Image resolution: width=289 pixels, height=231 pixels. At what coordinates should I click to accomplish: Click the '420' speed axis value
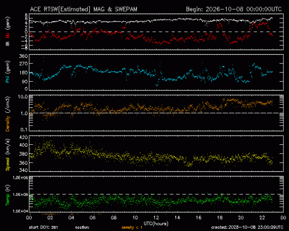tap(23, 137)
